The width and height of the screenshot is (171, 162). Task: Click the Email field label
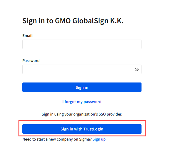tap(27, 35)
